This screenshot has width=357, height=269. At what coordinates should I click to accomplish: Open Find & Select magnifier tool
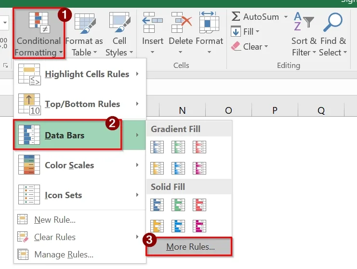click(x=333, y=34)
